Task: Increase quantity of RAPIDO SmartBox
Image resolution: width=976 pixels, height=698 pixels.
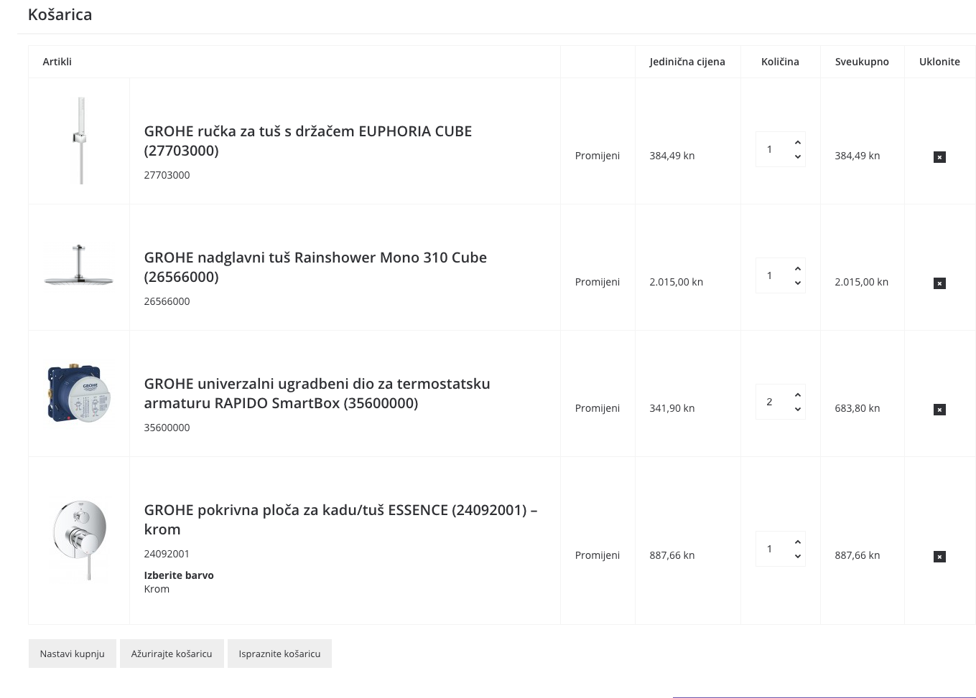Action: [x=797, y=395]
